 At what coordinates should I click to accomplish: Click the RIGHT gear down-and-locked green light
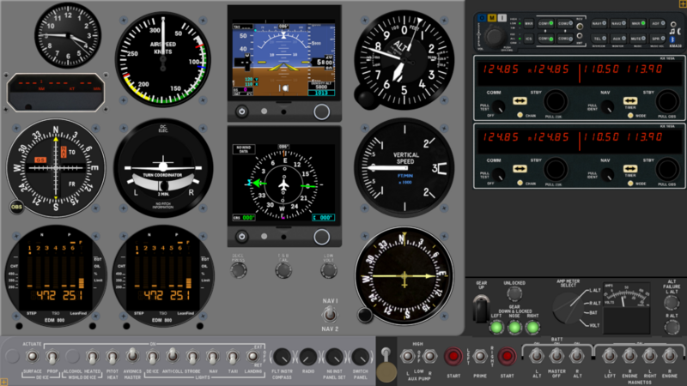[x=532, y=327]
